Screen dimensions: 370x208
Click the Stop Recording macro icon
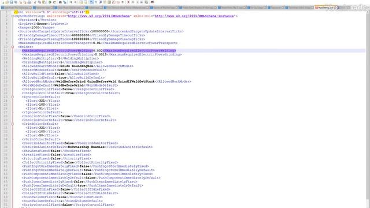[133, 2]
